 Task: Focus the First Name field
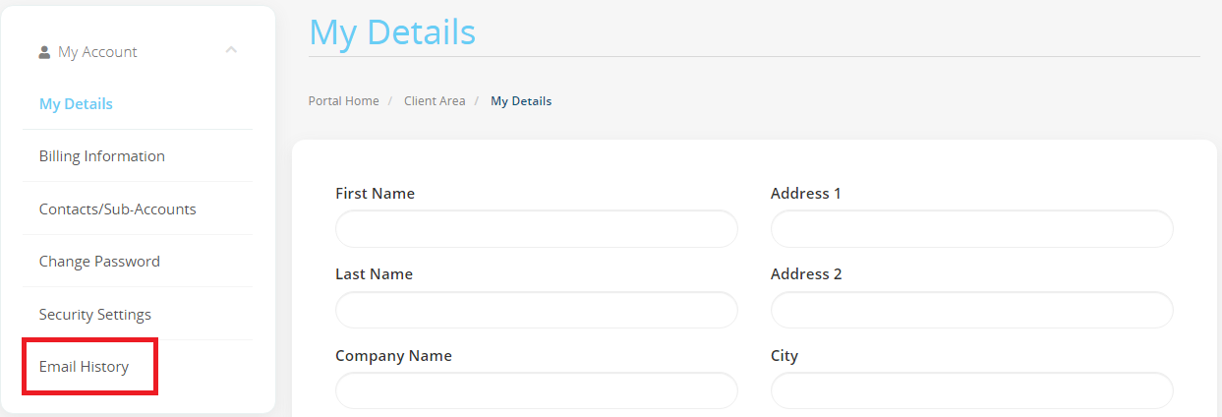tap(537, 228)
